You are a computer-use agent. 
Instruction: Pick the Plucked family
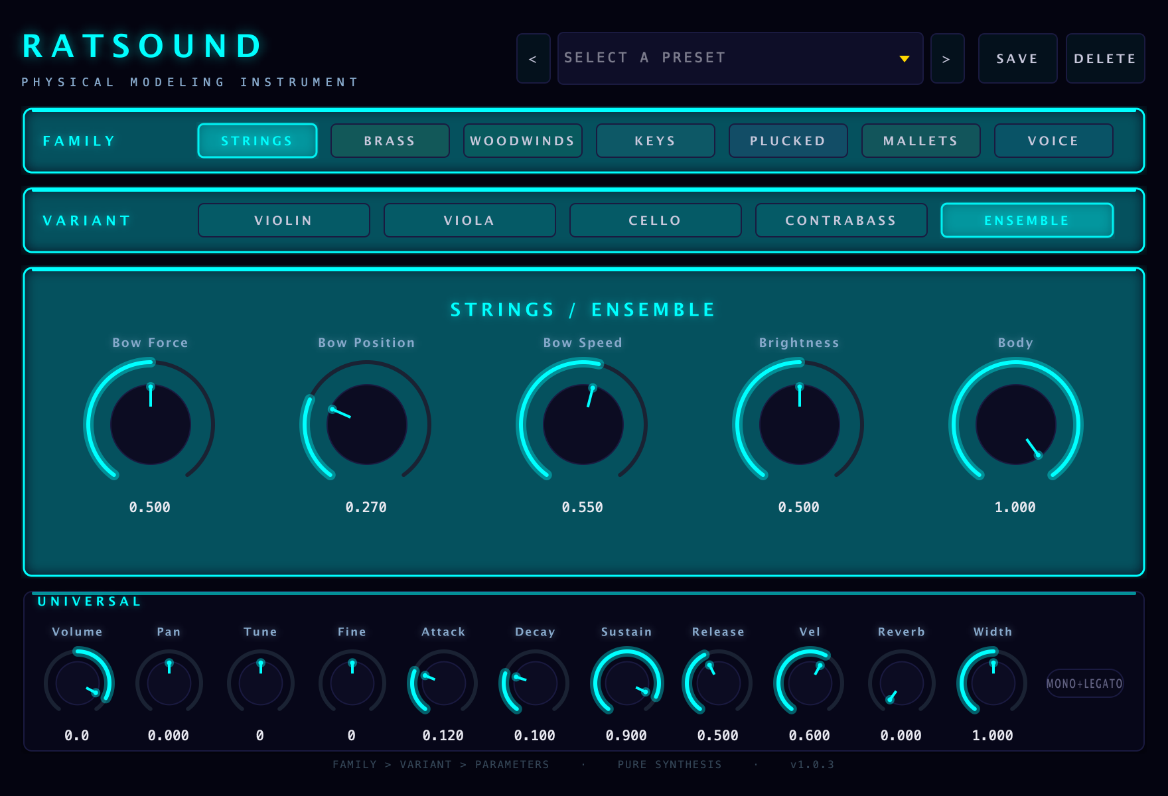(788, 141)
